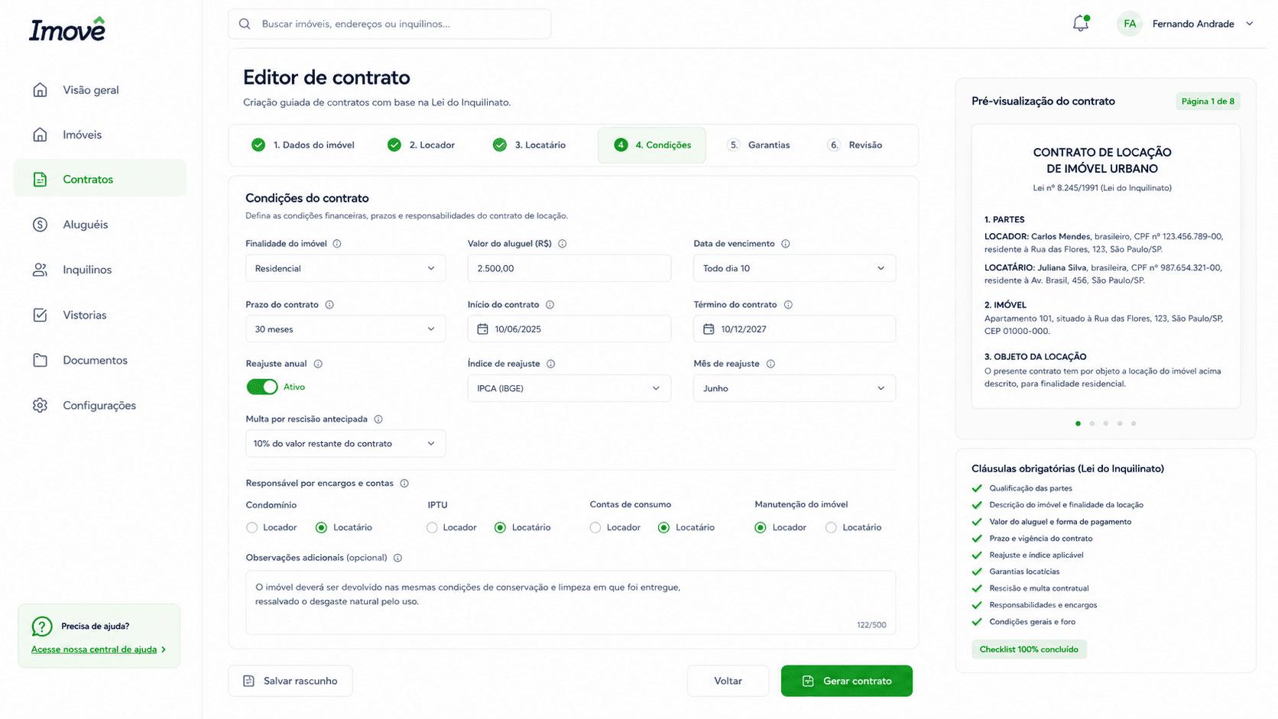Select Locador for IPTU
1278x719 pixels.
tap(432, 528)
